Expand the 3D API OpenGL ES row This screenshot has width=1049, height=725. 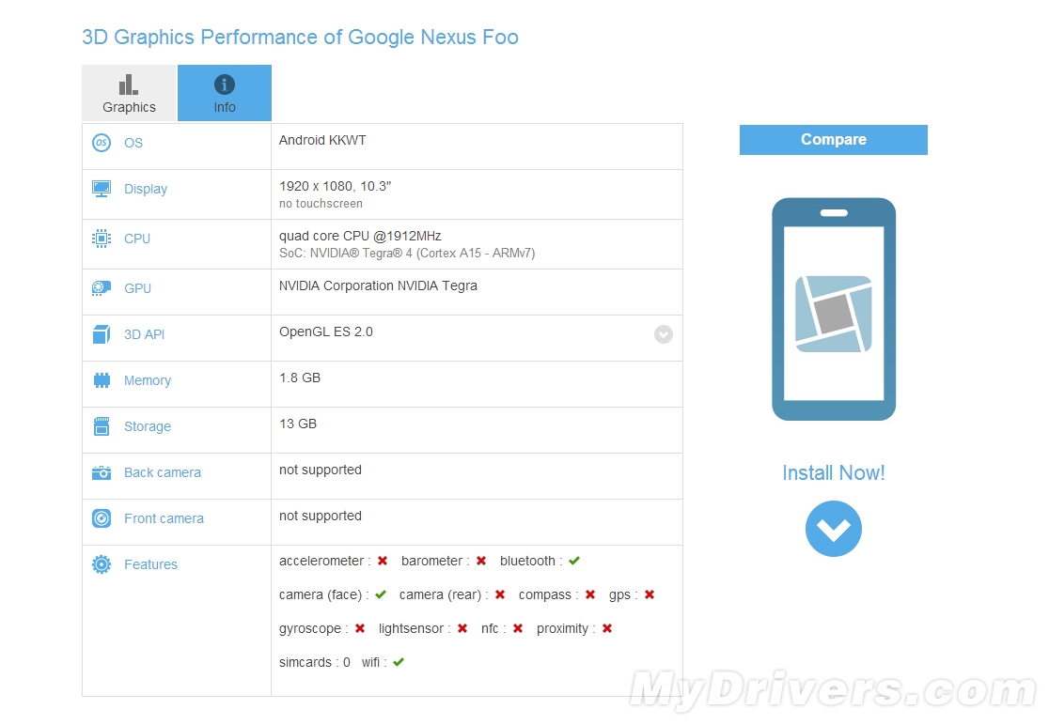[664, 334]
